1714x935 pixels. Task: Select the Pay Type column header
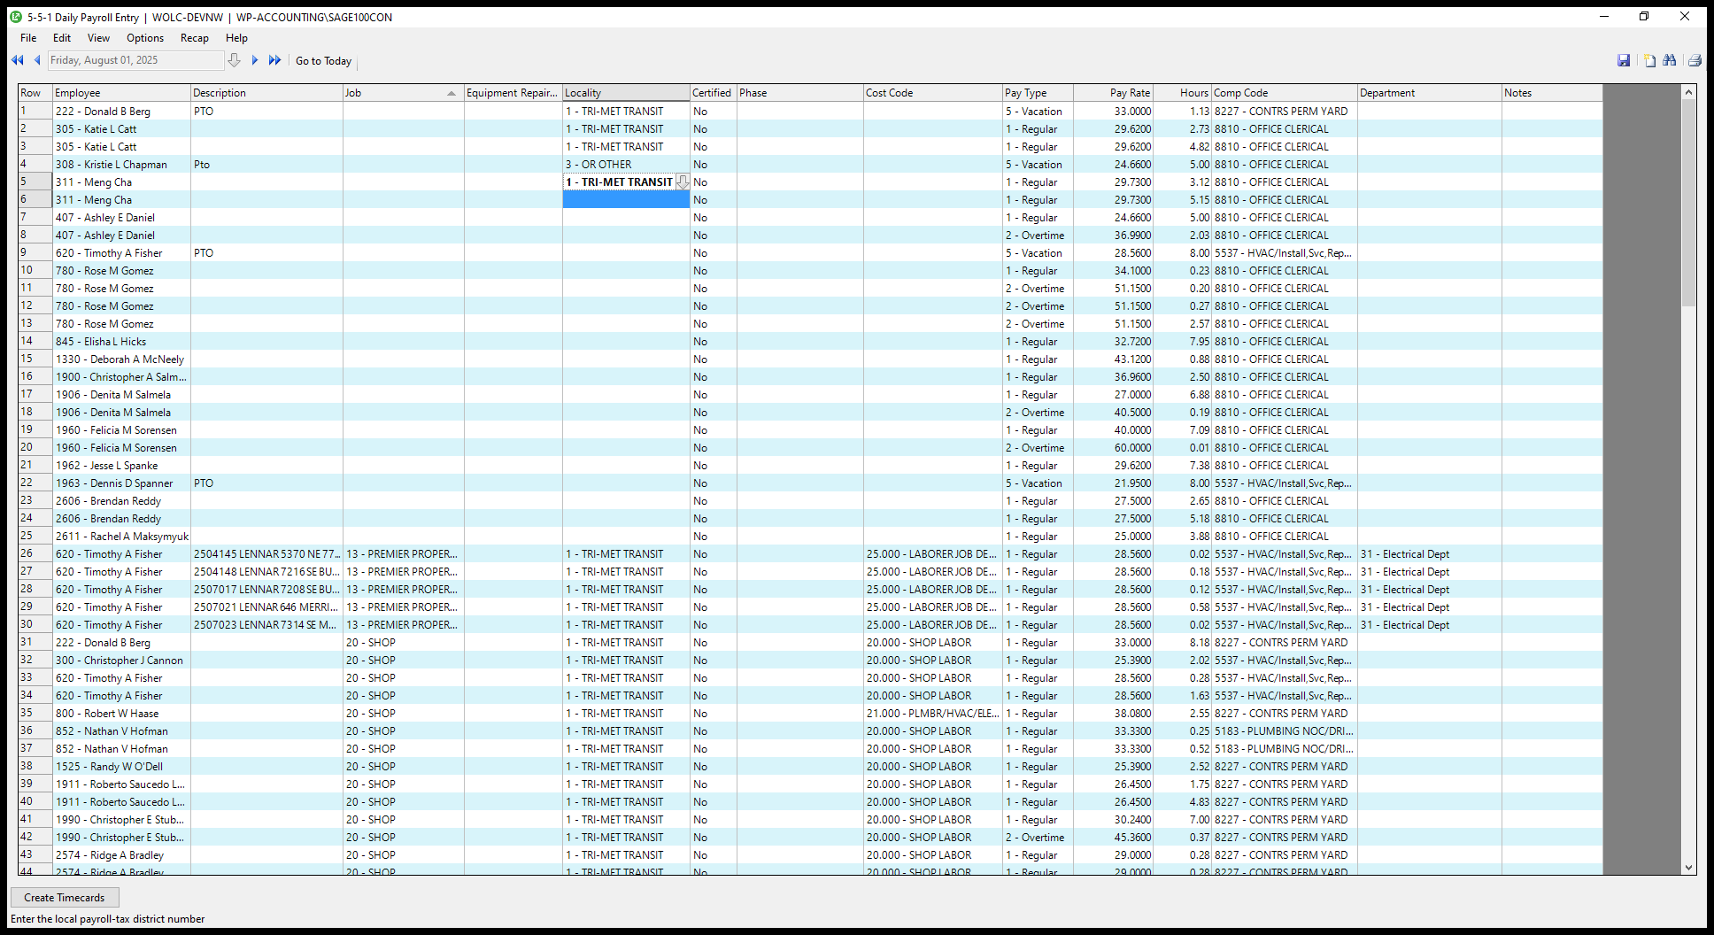click(1037, 93)
